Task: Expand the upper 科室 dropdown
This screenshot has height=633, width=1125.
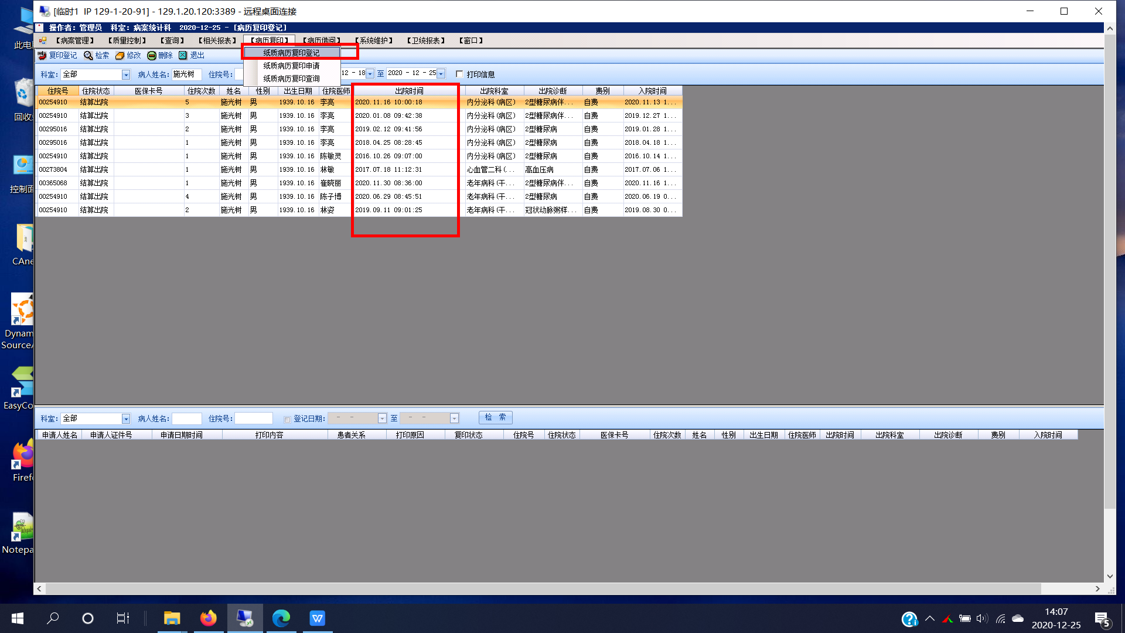Action: [125, 74]
